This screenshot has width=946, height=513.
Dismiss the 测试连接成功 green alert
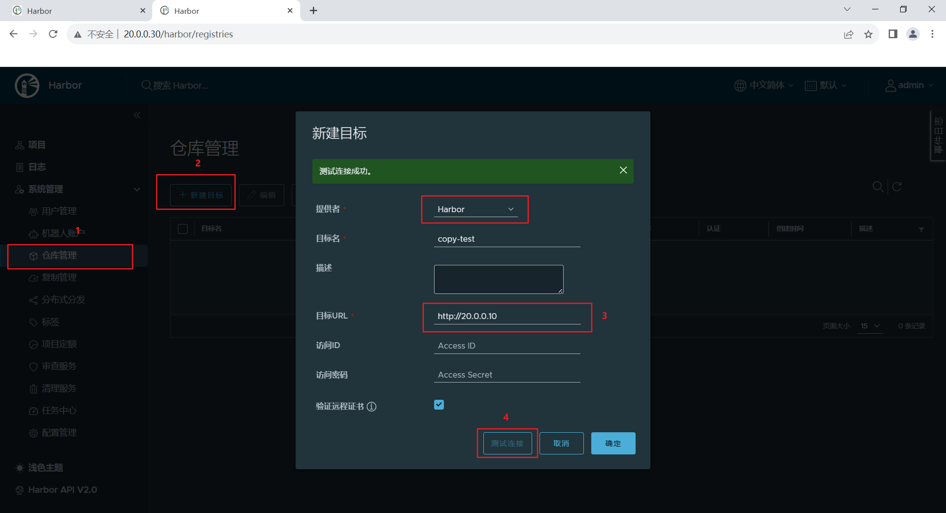point(623,170)
